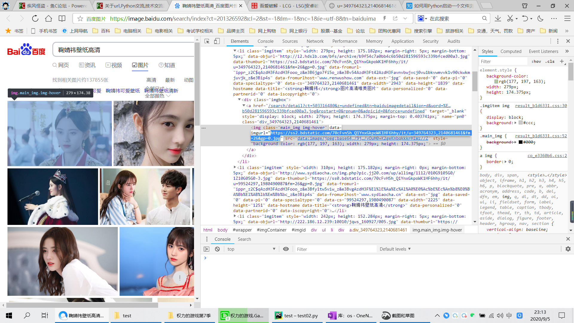Expand more Styles pane tabs chevron
The width and height of the screenshot is (574, 323).
tap(567, 51)
